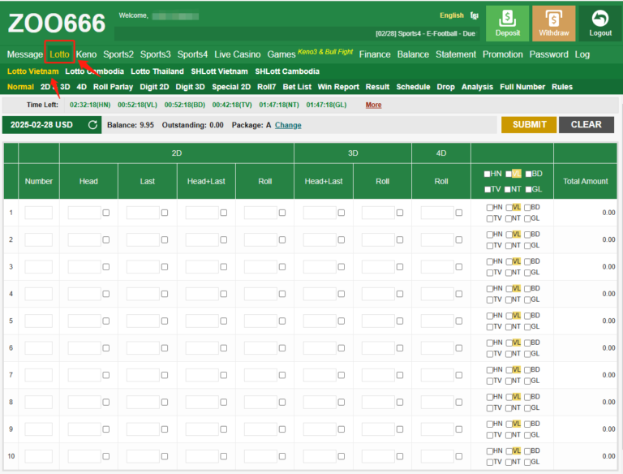The image size is (623, 474).
Task: Open the Promotion menu
Action: point(503,54)
